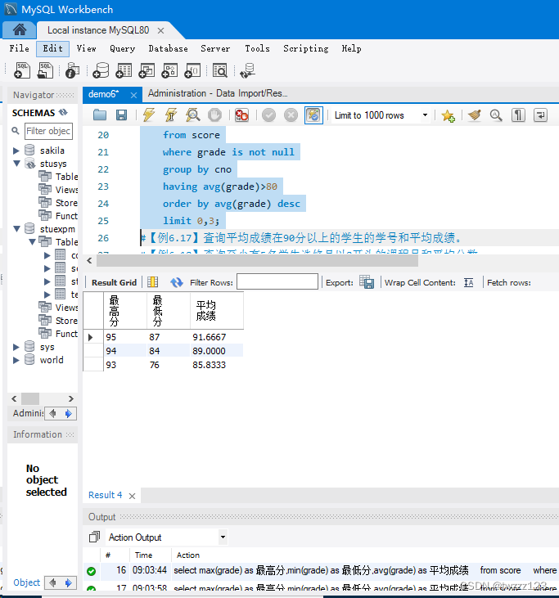Viewport: 559px width, 598px height.
Task: Search table data icon in main toolbar
Action: click(220, 70)
